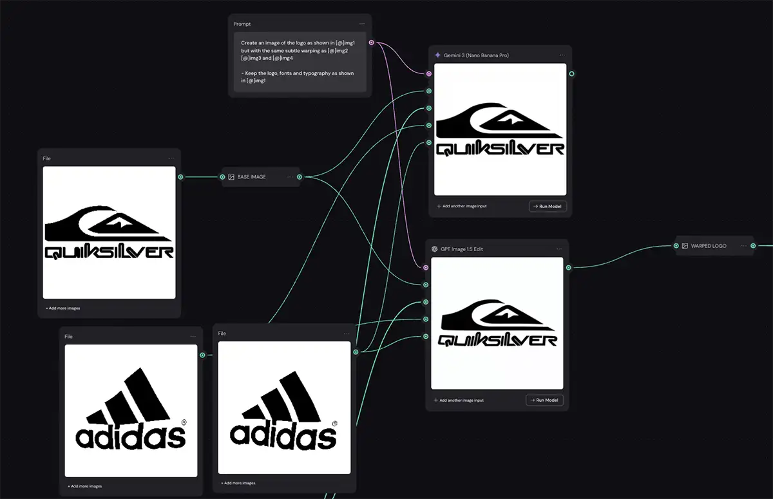The width and height of the screenshot is (773, 499).
Task: Add more images to Quiksilver File node
Action: (63, 308)
